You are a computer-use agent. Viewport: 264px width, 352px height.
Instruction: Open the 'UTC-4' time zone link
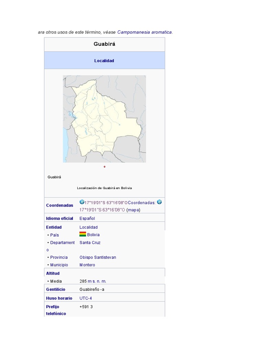(x=86, y=298)
